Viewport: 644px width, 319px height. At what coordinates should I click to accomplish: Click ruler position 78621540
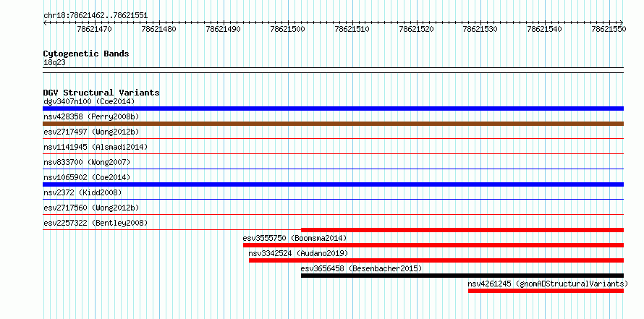[545, 29]
